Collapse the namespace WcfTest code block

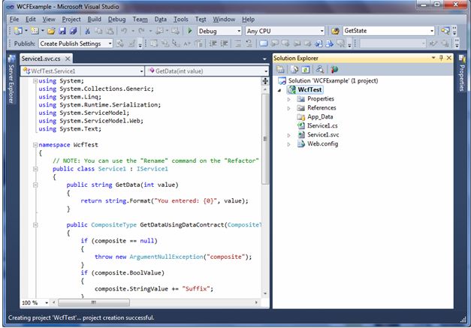coord(35,144)
